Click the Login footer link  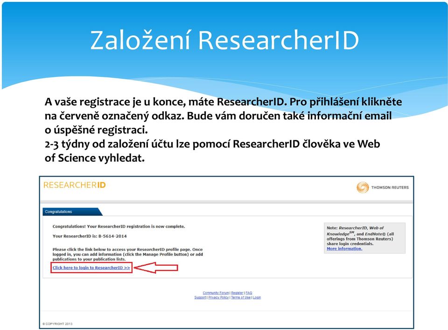pyautogui.click(x=257, y=297)
